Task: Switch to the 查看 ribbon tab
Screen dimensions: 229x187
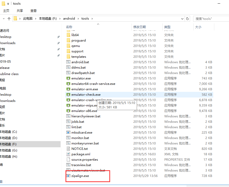Action: tap(34, 11)
